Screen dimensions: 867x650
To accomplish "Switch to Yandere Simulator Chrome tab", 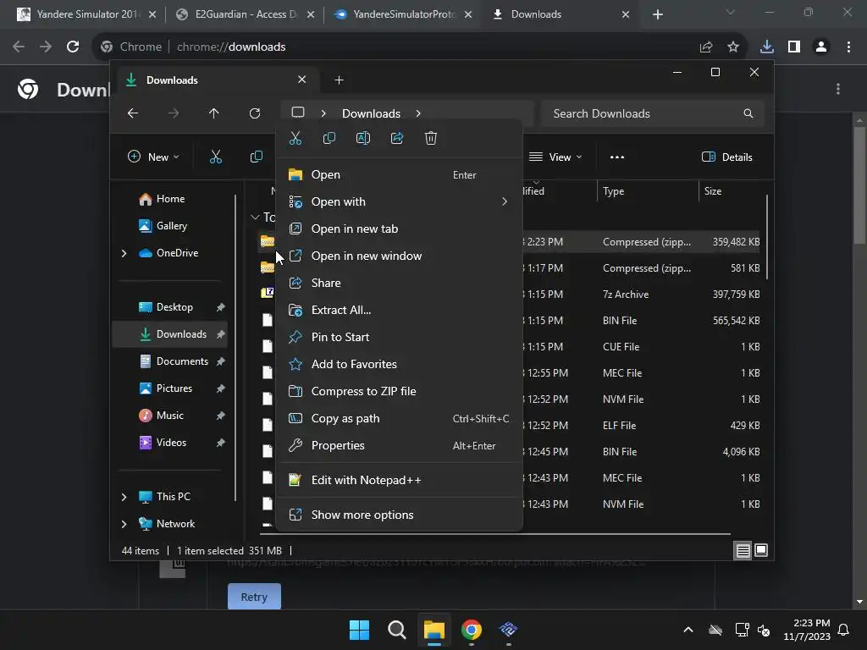I will pyautogui.click(x=87, y=14).
